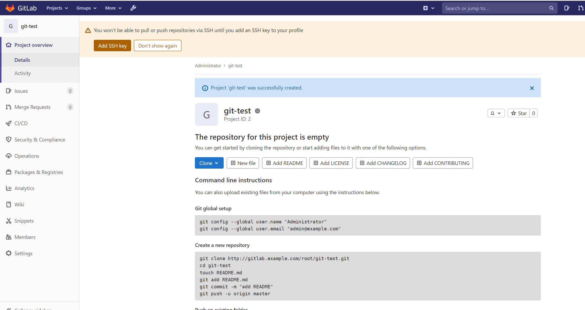Screen dimensions: 585x310
Task: Click the star count number
Action: (534, 113)
